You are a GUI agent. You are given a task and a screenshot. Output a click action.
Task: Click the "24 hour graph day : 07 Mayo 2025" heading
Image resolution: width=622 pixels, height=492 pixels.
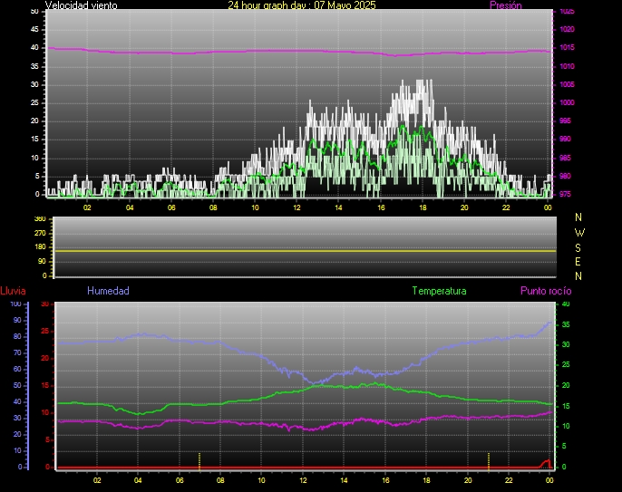point(301,5)
